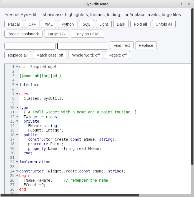Click Find next button
This screenshot has width=194, height=197.
coord(122,45)
